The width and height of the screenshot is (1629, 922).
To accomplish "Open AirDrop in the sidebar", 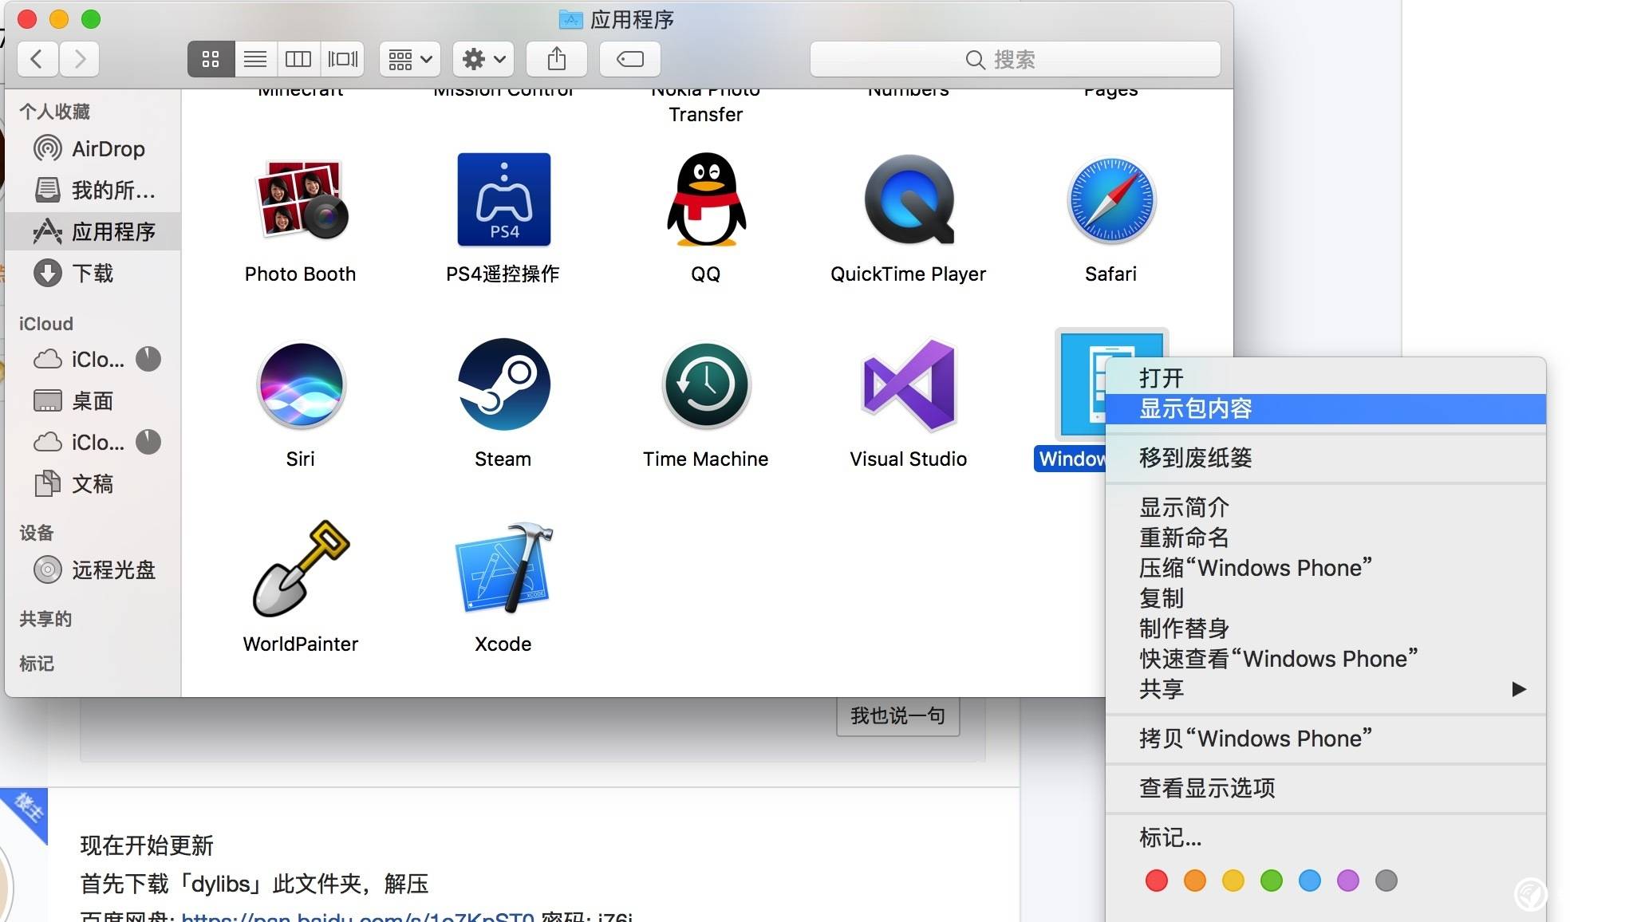I will tap(93, 149).
